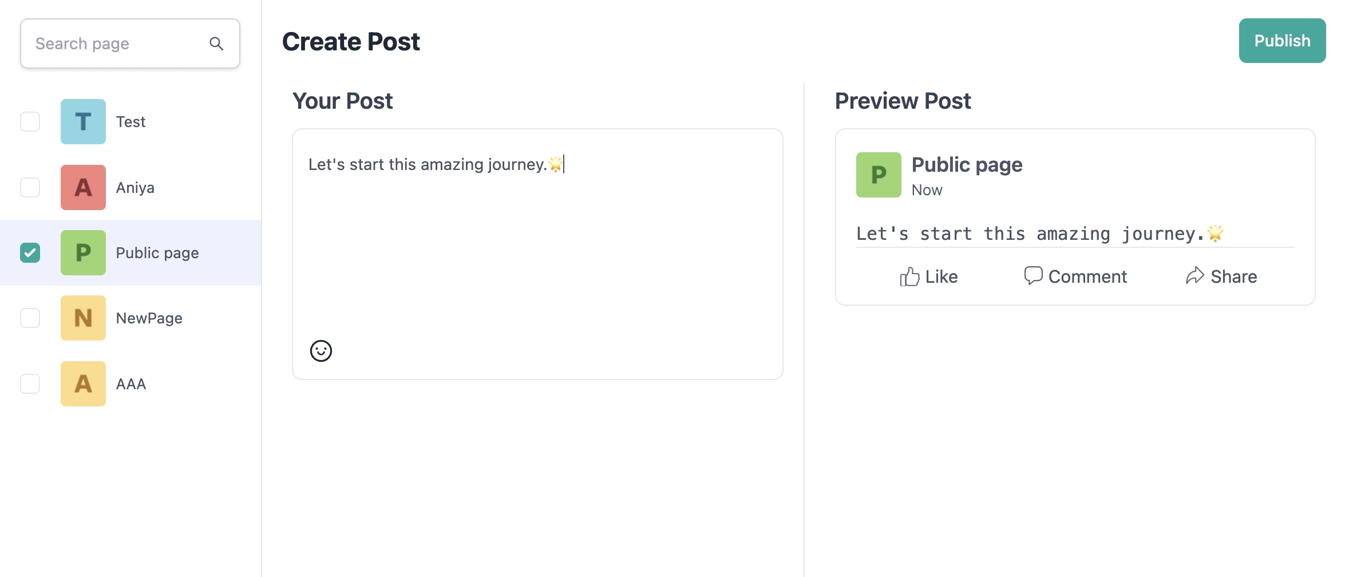Enable the Test page checkbox

coord(30,122)
